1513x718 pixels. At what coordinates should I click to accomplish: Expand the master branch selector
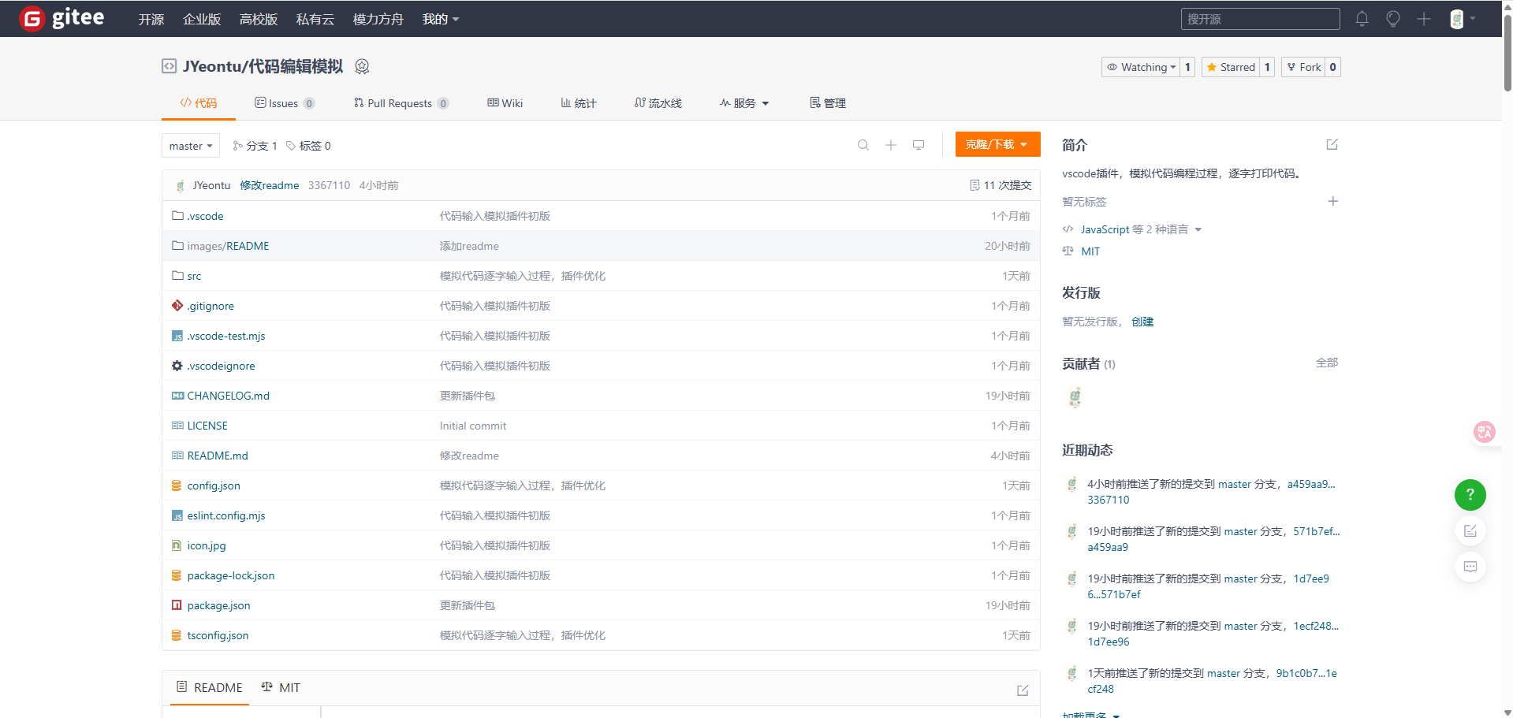click(x=191, y=146)
